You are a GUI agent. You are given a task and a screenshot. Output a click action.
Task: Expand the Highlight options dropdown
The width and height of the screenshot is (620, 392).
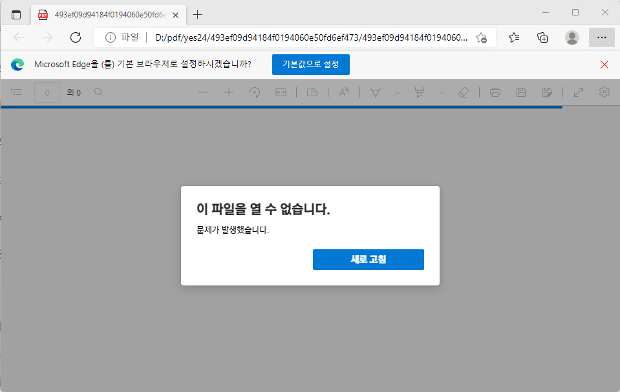[442, 93]
